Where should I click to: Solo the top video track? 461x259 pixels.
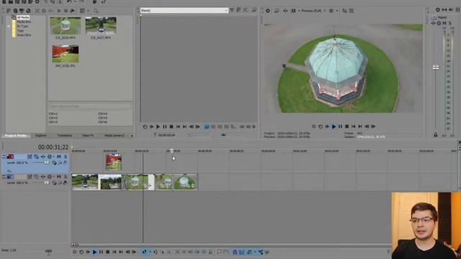point(66,157)
